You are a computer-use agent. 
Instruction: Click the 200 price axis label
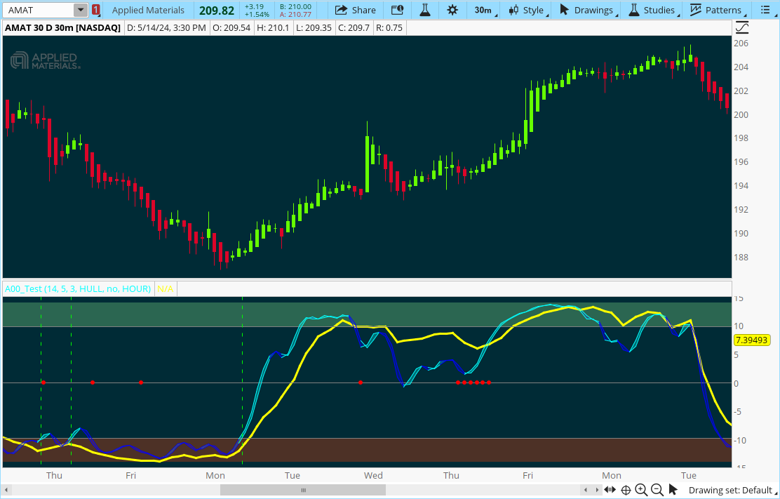(741, 115)
